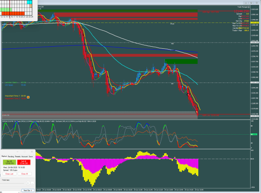Maximize the small trade panel window
This screenshot has width=261, height=193.
[25, 152]
